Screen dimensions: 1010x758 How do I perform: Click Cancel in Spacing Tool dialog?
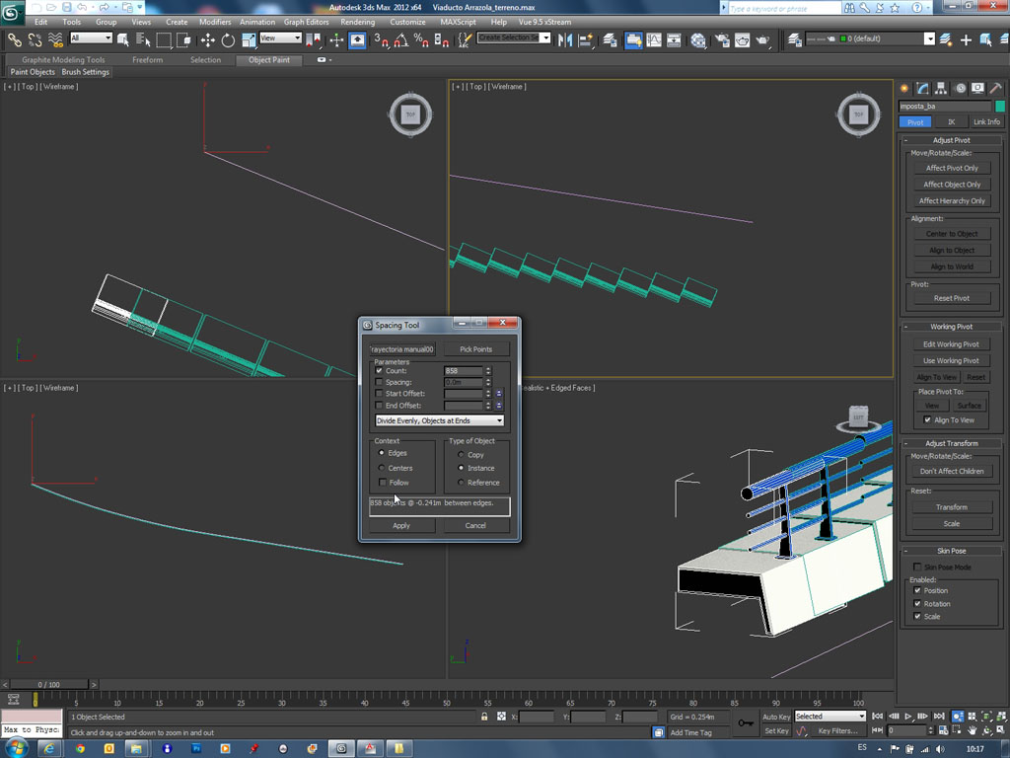tap(475, 525)
